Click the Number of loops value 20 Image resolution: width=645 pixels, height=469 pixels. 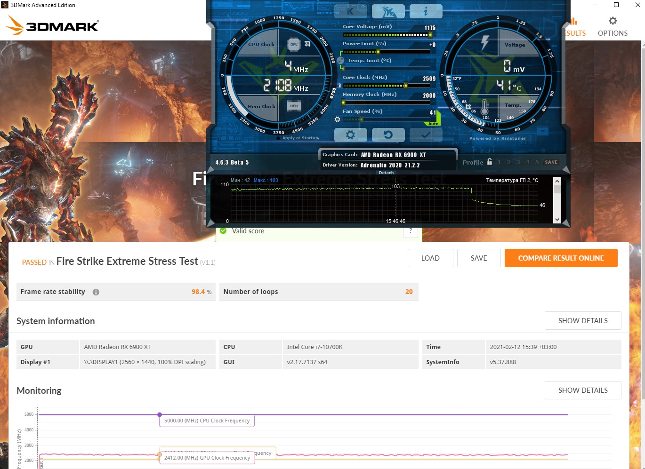click(x=409, y=292)
